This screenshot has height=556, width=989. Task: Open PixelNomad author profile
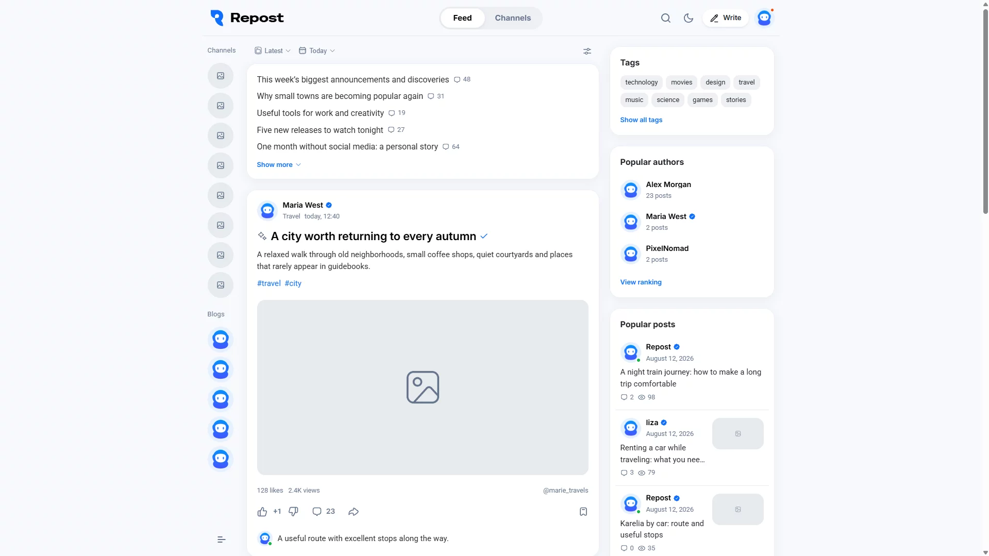point(667,248)
